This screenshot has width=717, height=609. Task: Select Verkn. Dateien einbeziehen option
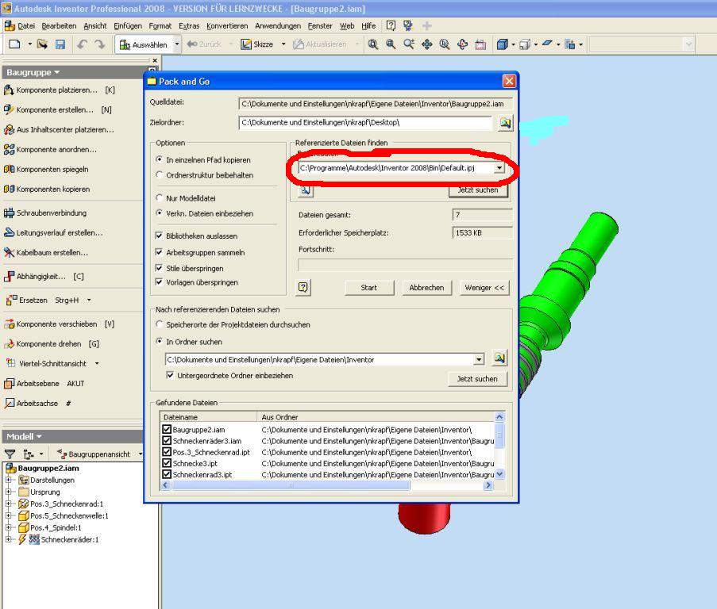click(x=159, y=213)
